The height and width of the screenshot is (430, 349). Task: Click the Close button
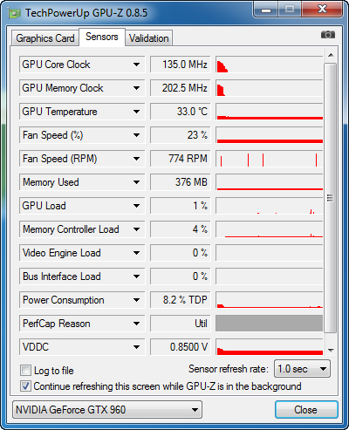pyautogui.click(x=306, y=410)
